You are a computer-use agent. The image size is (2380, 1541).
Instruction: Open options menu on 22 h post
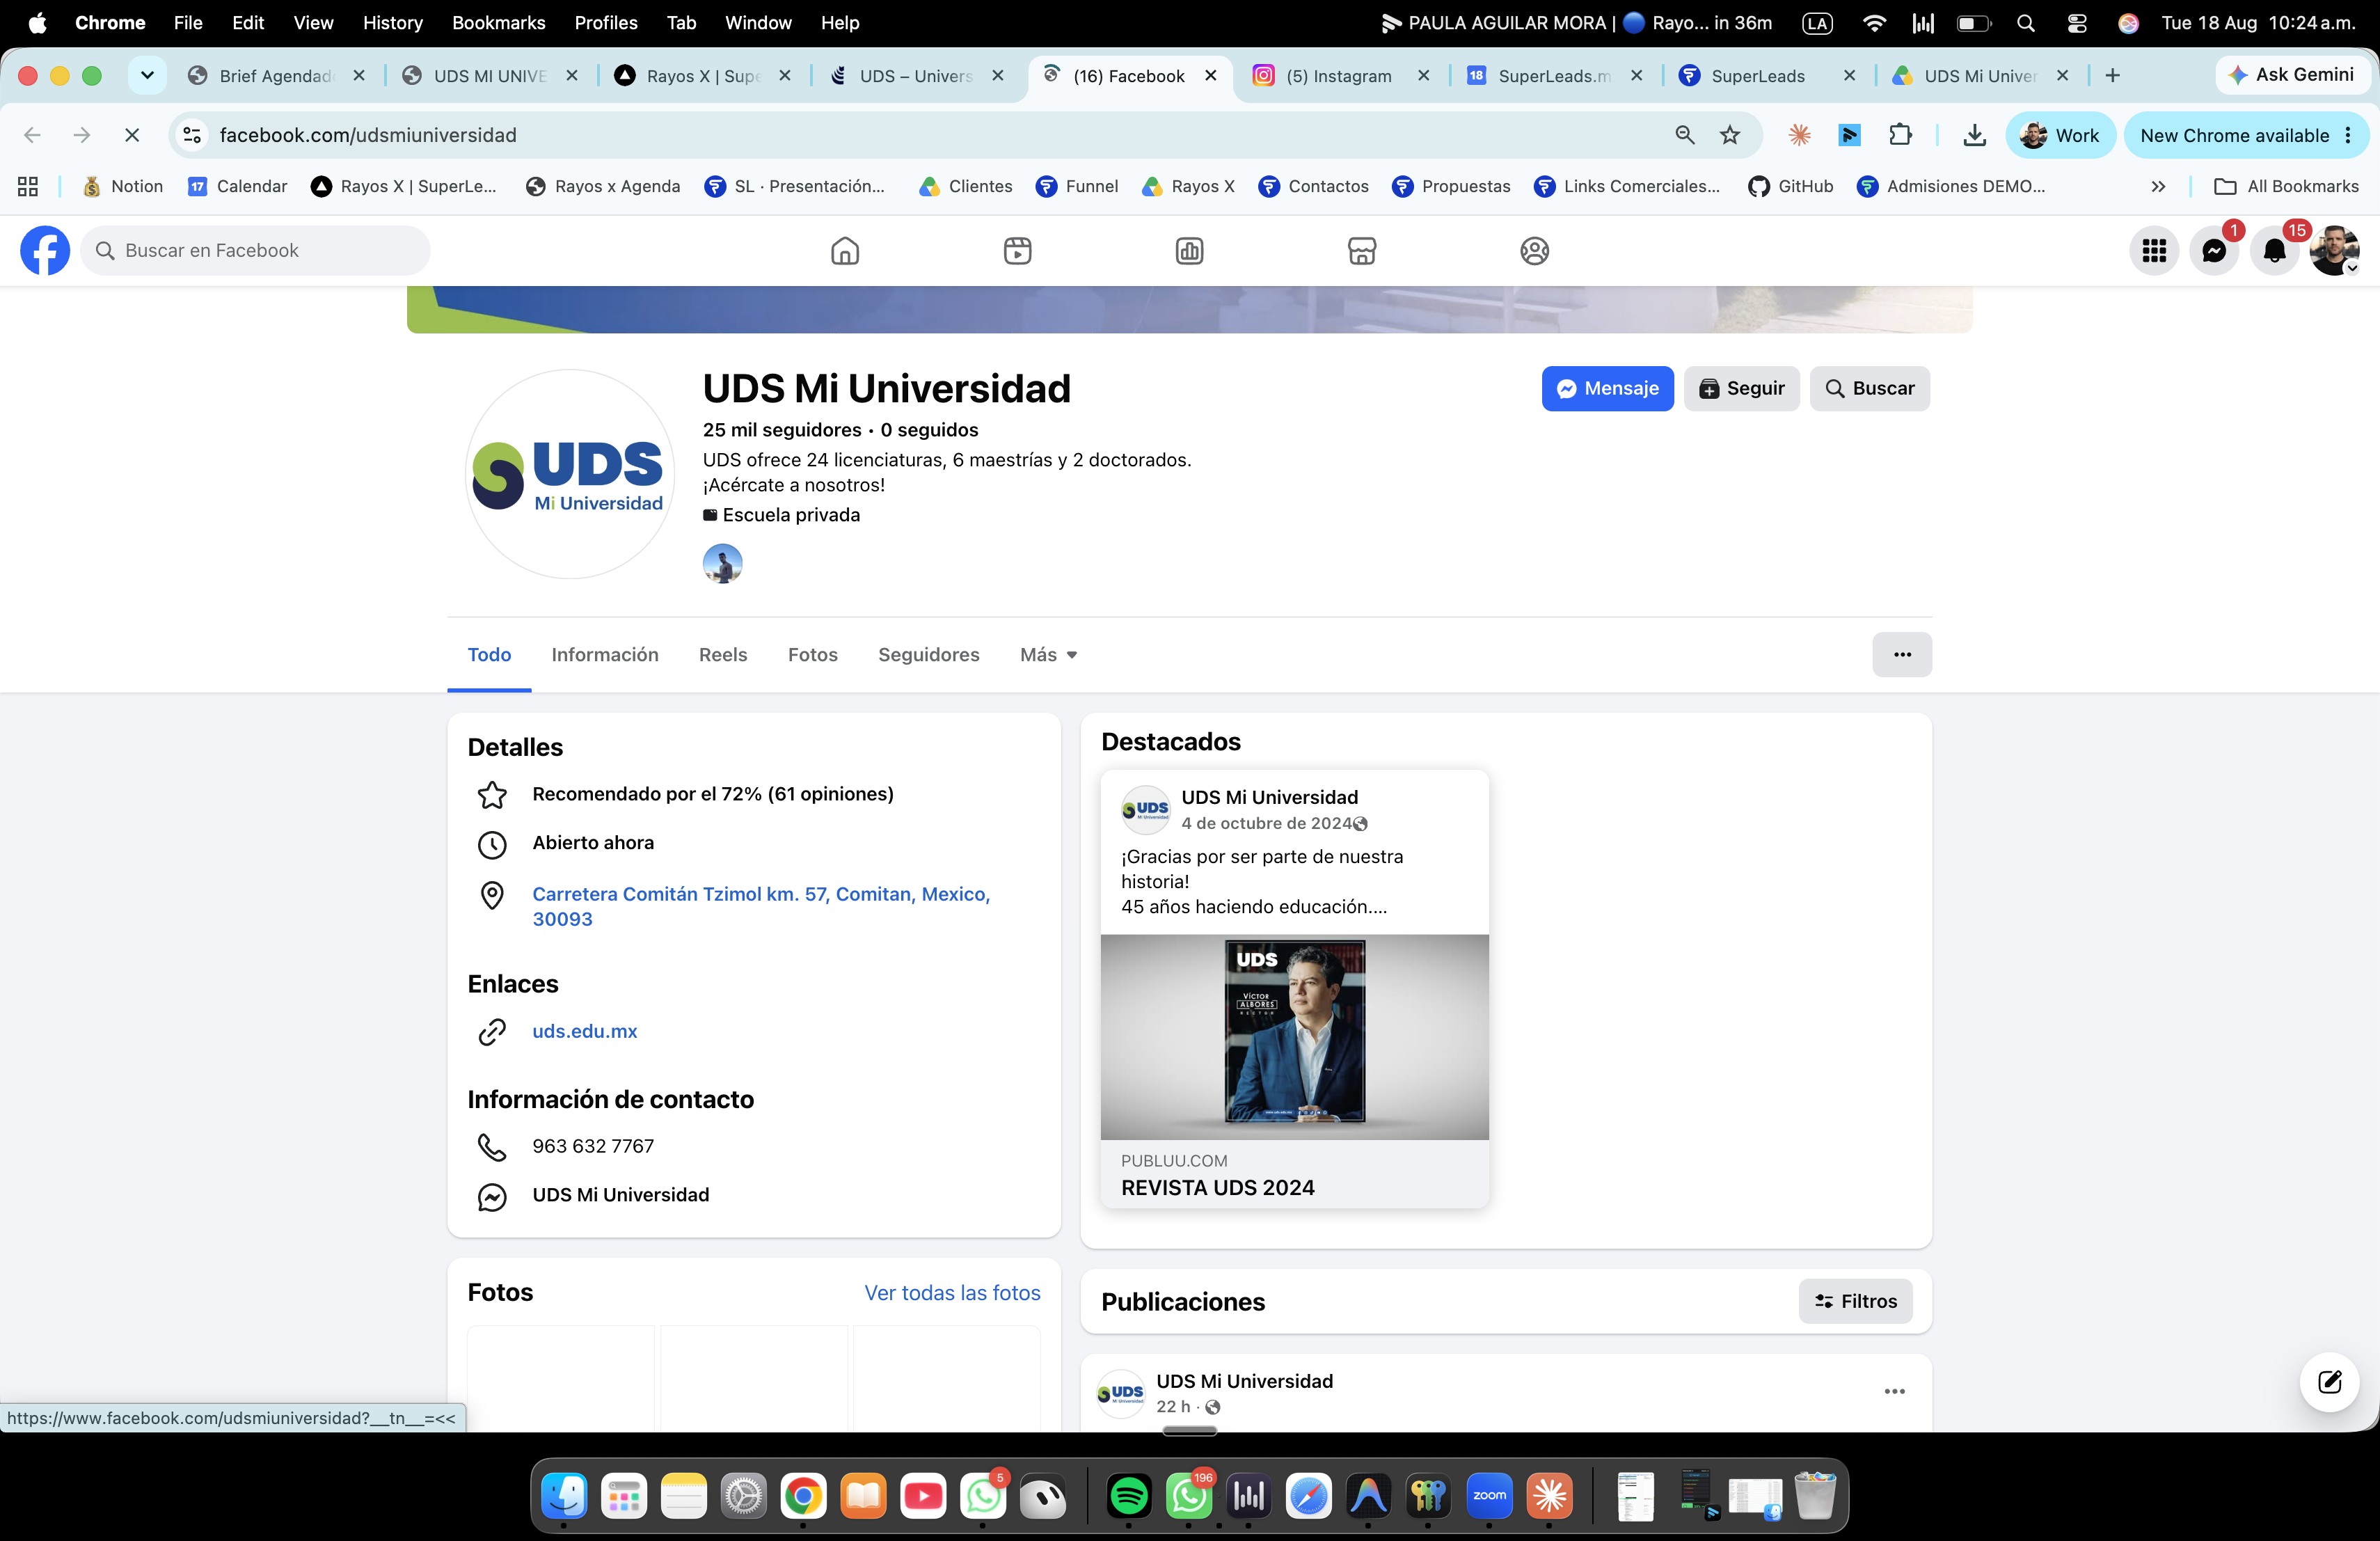point(1894,1391)
